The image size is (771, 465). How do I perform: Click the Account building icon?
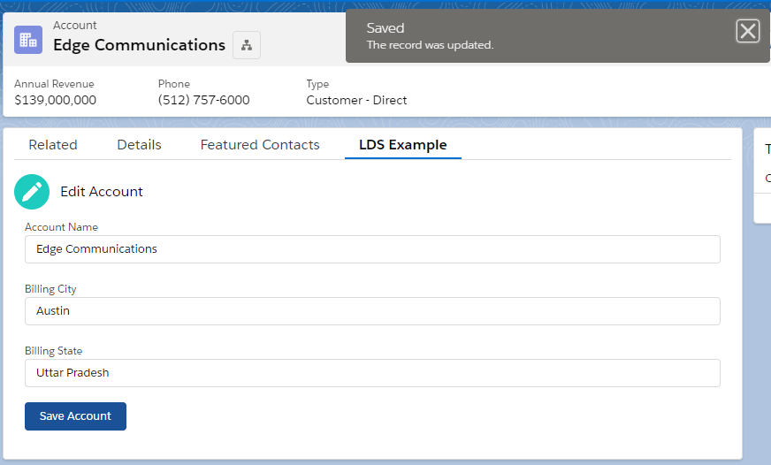coord(28,39)
